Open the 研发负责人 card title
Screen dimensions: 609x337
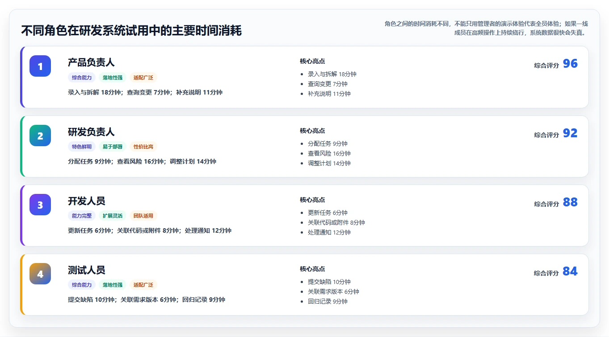click(x=91, y=132)
